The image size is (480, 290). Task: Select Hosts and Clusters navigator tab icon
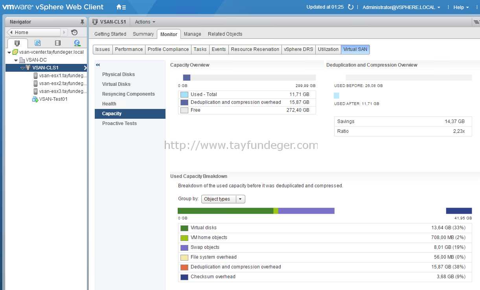click(x=17, y=43)
